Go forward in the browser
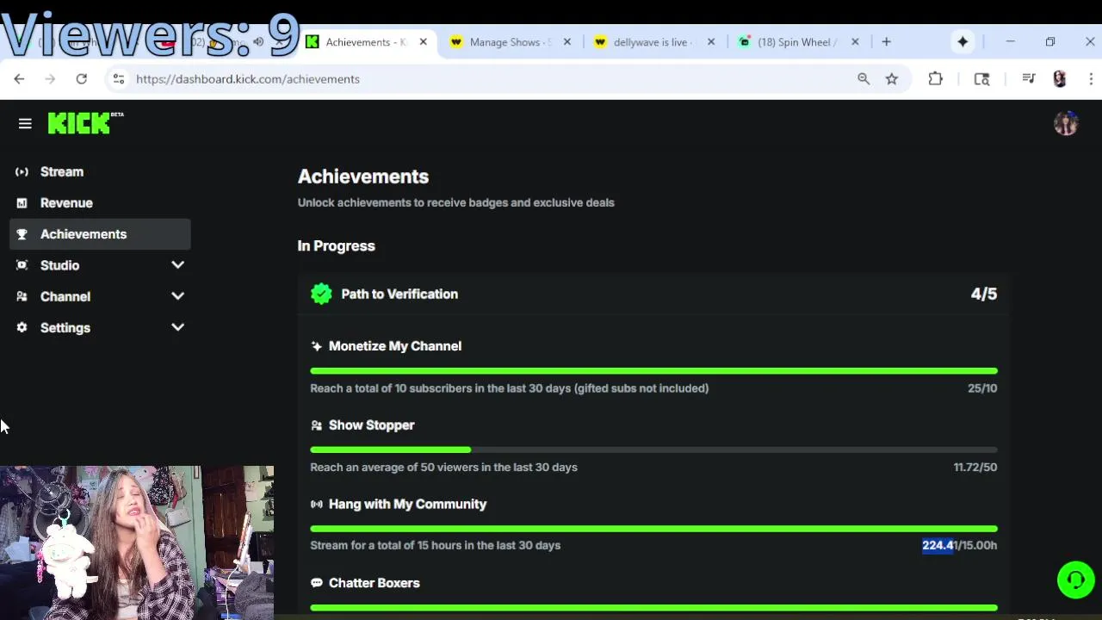Image resolution: width=1102 pixels, height=620 pixels. coord(50,79)
